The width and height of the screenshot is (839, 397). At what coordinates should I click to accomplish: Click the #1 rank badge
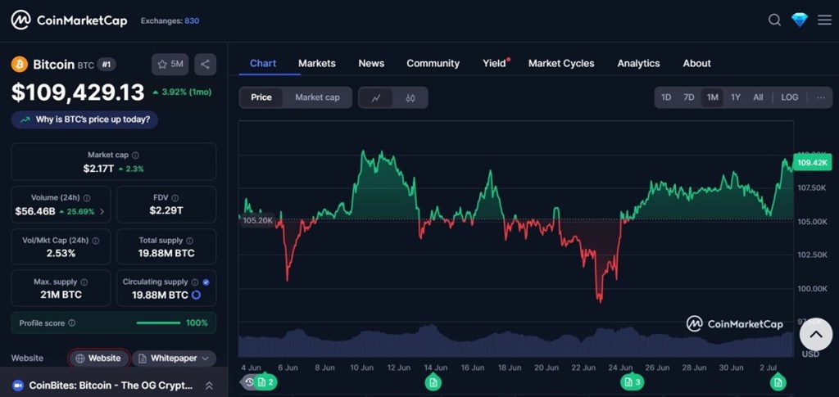coord(107,65)
